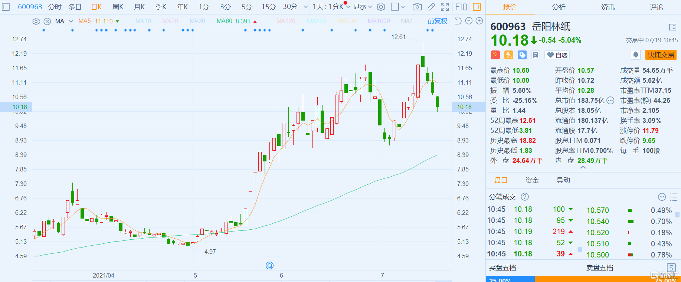Open the price alert bell
Viewport: 681px width, 282px height.
pyautogui.click(x=635, y=55)
